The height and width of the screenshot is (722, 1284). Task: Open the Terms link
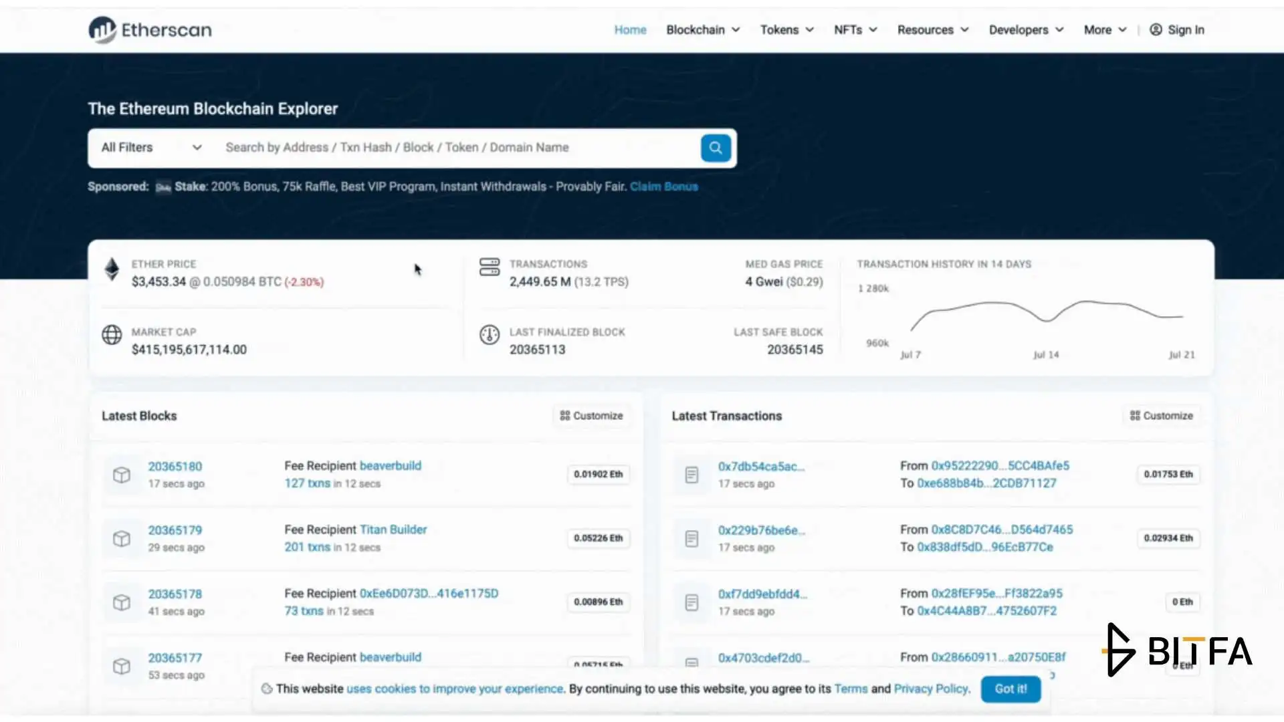(851, 689)
